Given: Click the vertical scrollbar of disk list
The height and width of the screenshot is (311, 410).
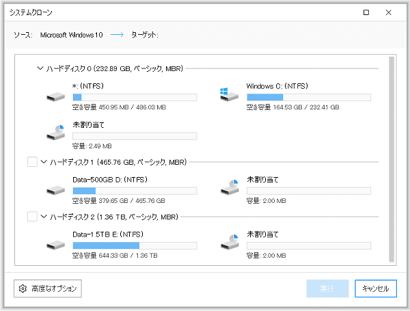Looking at the screenshot, I should (392, 159).
